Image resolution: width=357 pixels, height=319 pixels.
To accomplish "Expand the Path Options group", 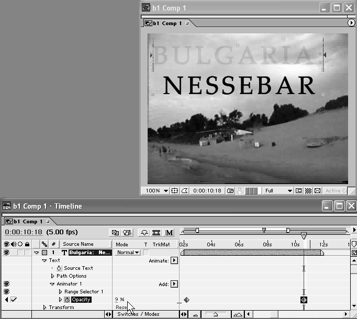I will tap(52, 276).
